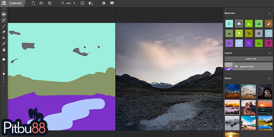This screenshot has width=274, height=137.
Task: Pick the purple dotted gravel material
Action: click(x=249, y=43)
